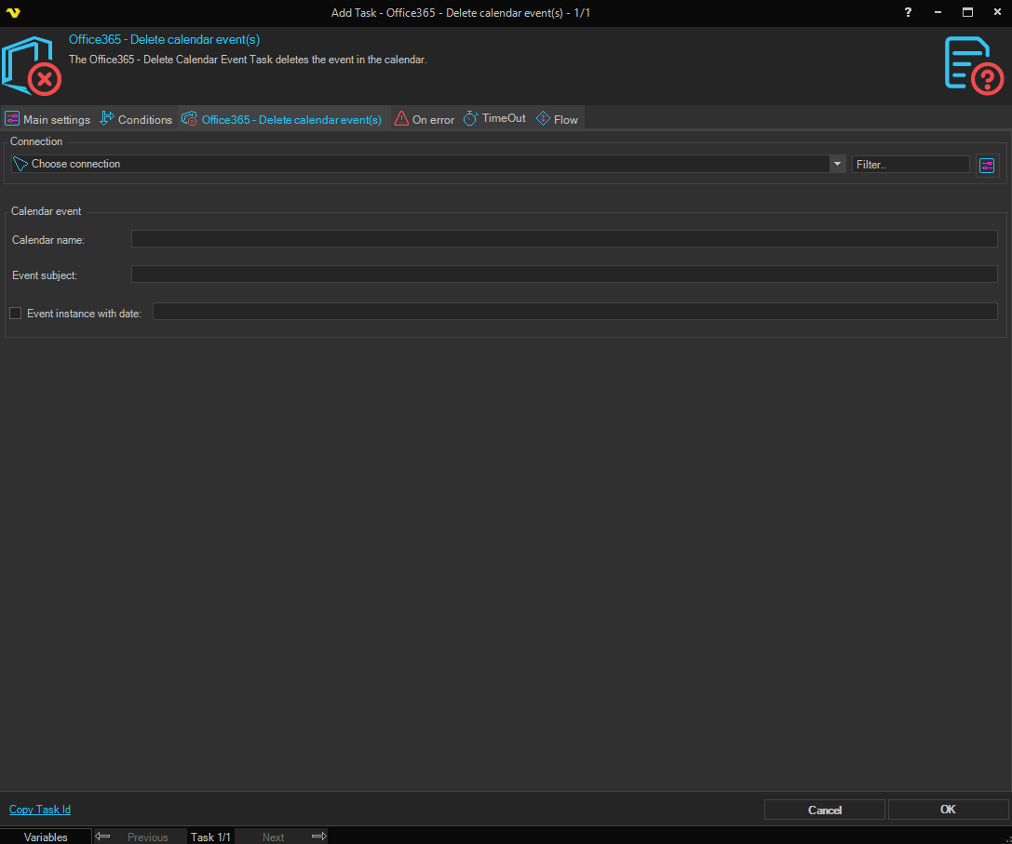This screenshot has width=1012, height=844.
Task: Go to the TimeOut tab
Action: pos(494,119)
